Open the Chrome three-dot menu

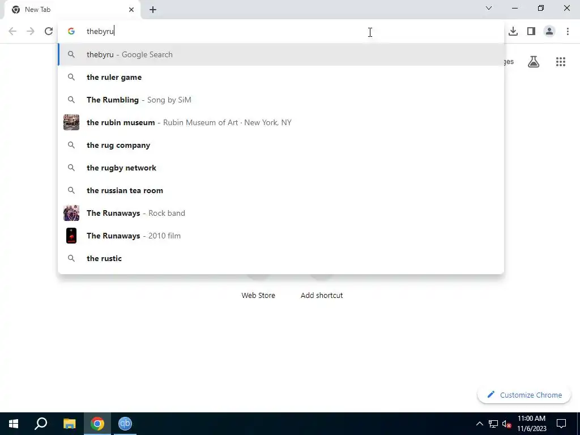coord(568,32)
